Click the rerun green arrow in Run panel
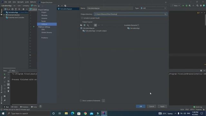This screenshot has width=206, height=116. pyautogui.click(x=5, y=74)
